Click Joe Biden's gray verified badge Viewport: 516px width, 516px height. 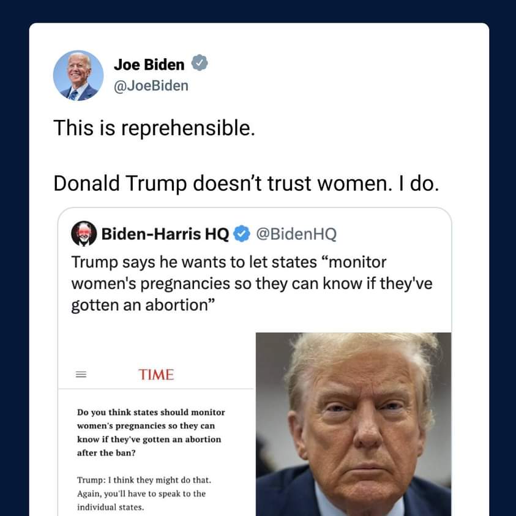tap(200, 63)
